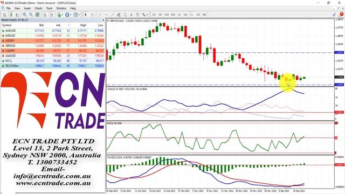
Task: Open the Window menu
Action: pos(61,9)
